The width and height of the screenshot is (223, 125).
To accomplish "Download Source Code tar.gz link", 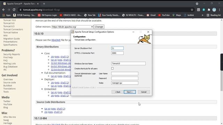I will [47, 109].
